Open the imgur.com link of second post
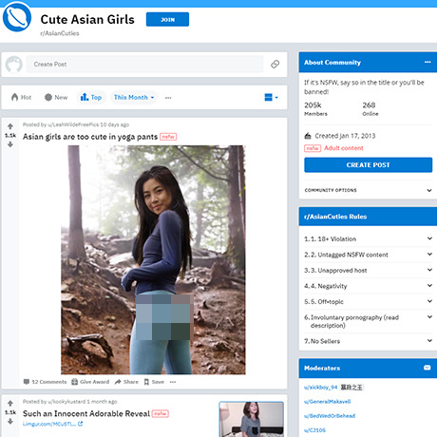The image size is (437, 437). click(52, 424)
